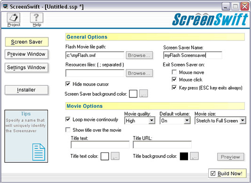This screenshot has width=251, height=183.
Task: Click the Build Now! button
Action: pyautogui.click(x=227, y=173)
